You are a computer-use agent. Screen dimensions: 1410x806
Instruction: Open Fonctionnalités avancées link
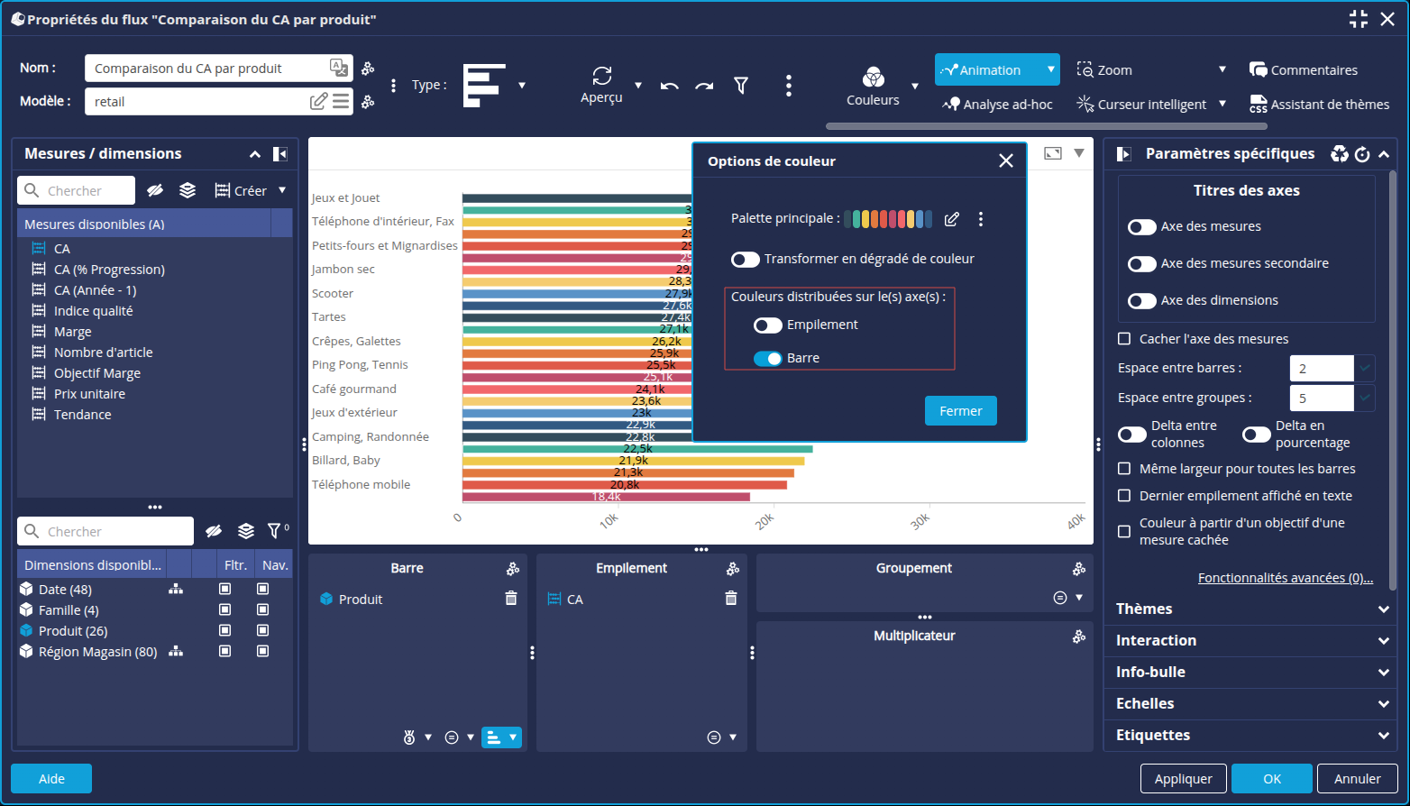tap(1285, 578)
